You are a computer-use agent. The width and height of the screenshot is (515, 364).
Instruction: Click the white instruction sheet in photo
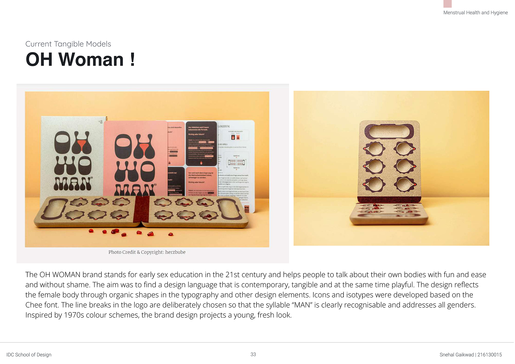coord(236,165)
